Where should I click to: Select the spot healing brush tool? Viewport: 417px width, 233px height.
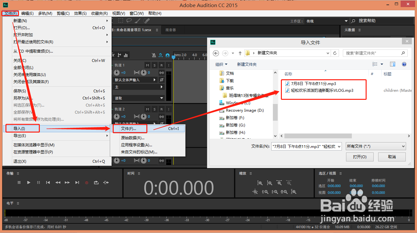coord(146,21)
